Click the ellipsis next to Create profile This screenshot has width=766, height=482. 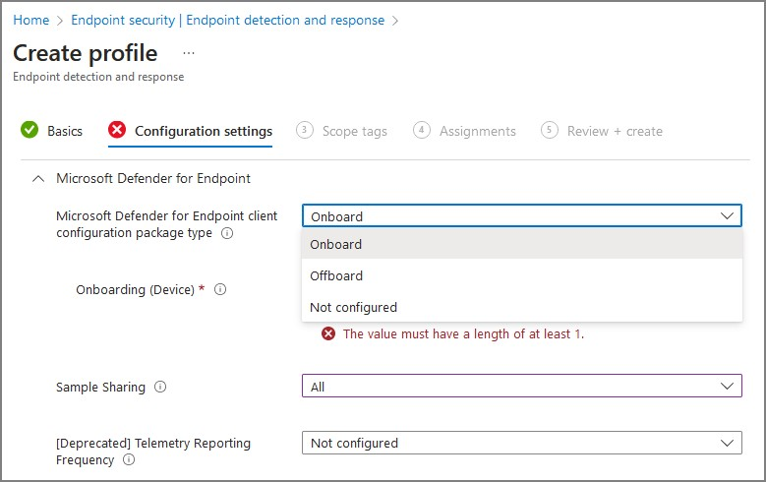[x=189, y=53]
